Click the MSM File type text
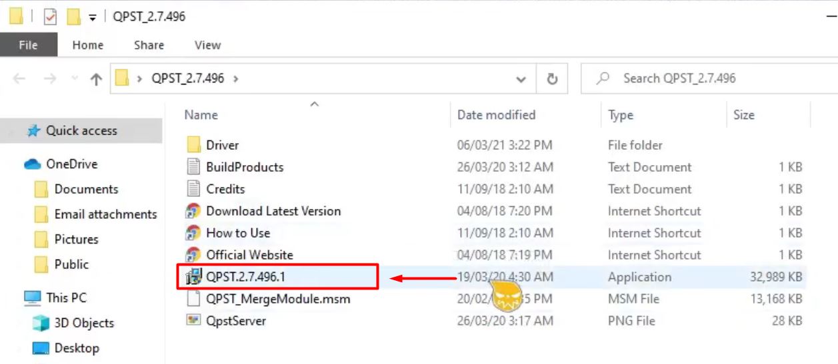838x364 pixels. click(634, 299)
